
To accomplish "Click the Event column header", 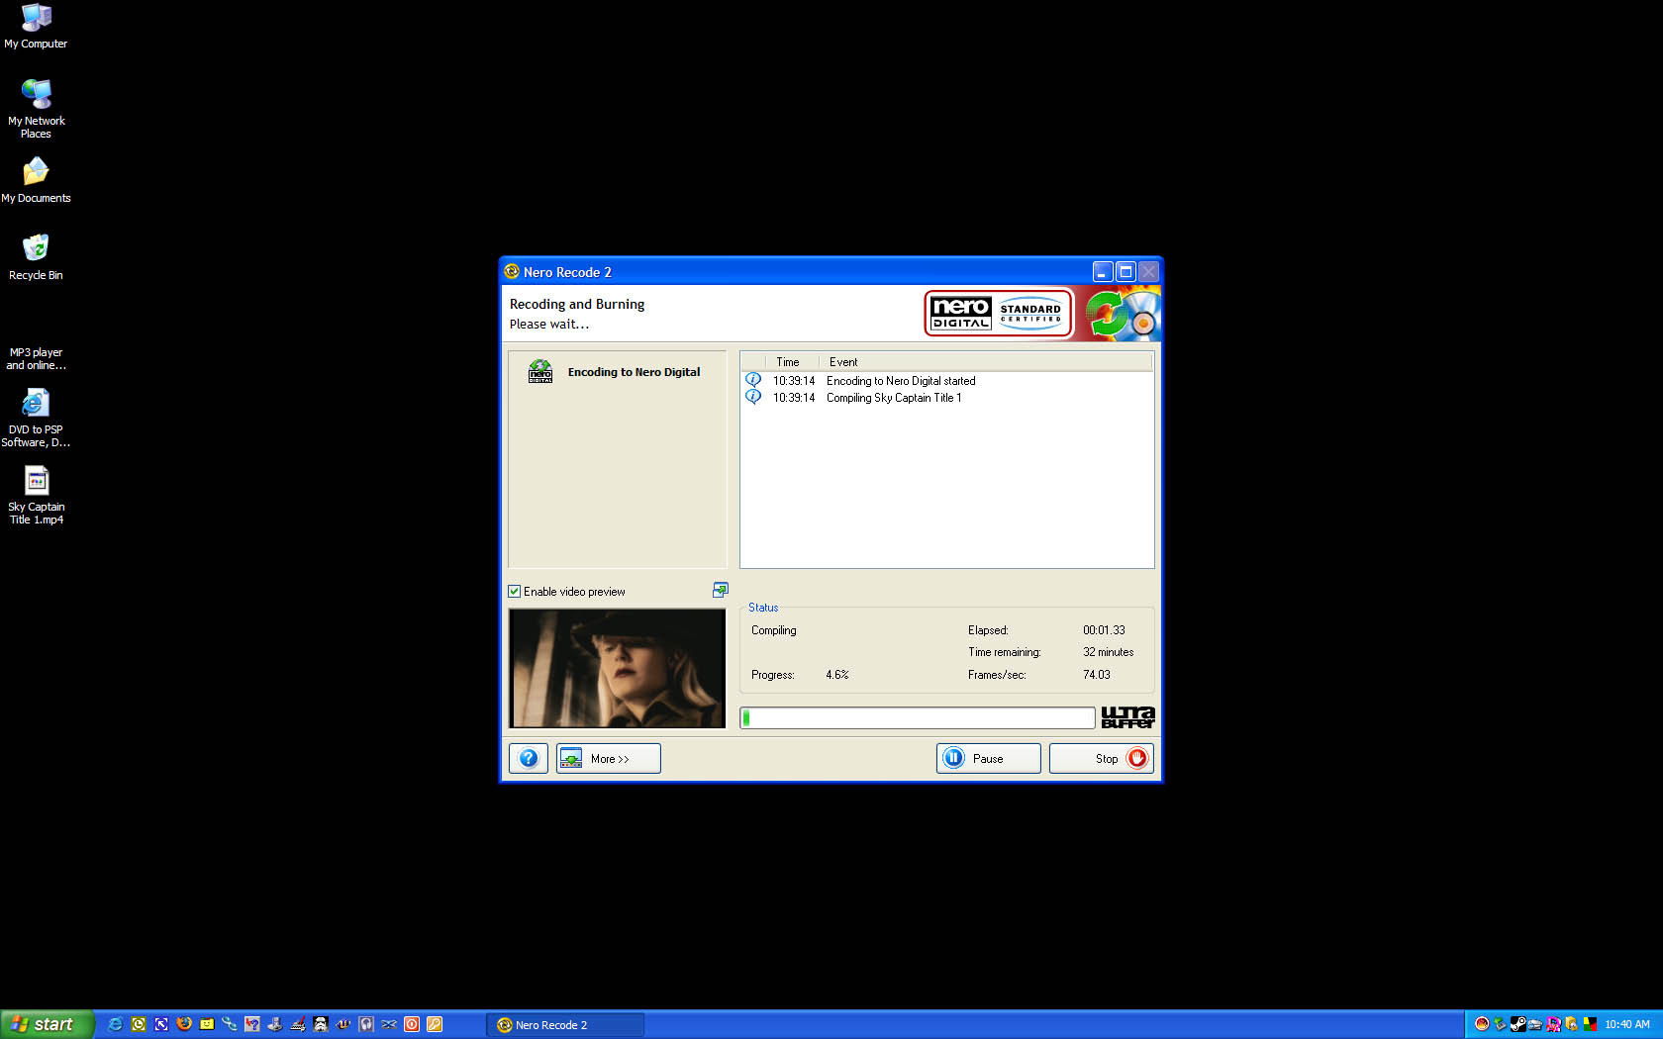I will coord(985,362).
